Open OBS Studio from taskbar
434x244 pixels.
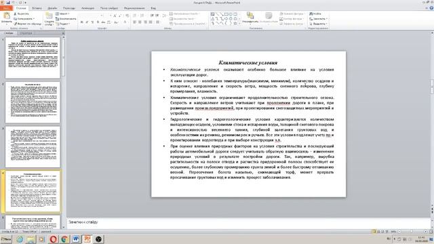coord(98,239)
